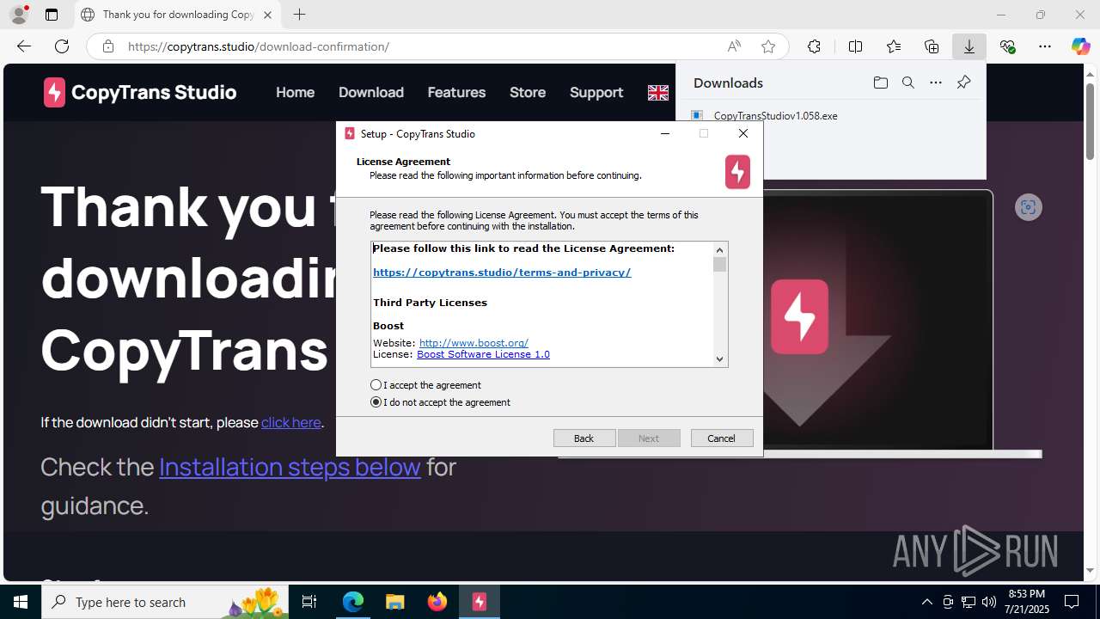This screenshot has width=1100, height=619.
Task: Open Store in the site navigation
Action: pos(528,92)
